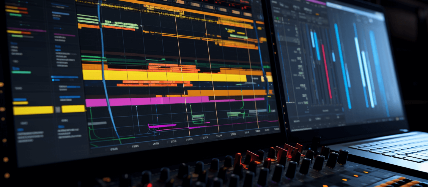Click the purple line in the left sidebar
The width and height of the screenshot is (428, 187).
point(27,30)
